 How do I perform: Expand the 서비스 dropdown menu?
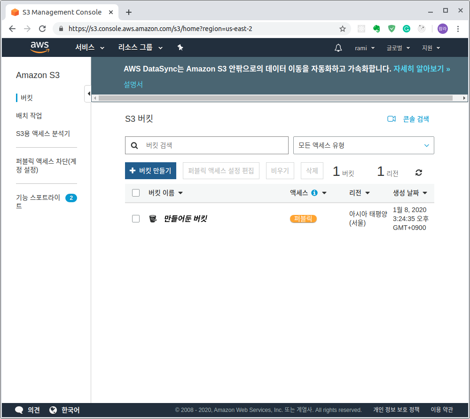(x=90, y=47)
